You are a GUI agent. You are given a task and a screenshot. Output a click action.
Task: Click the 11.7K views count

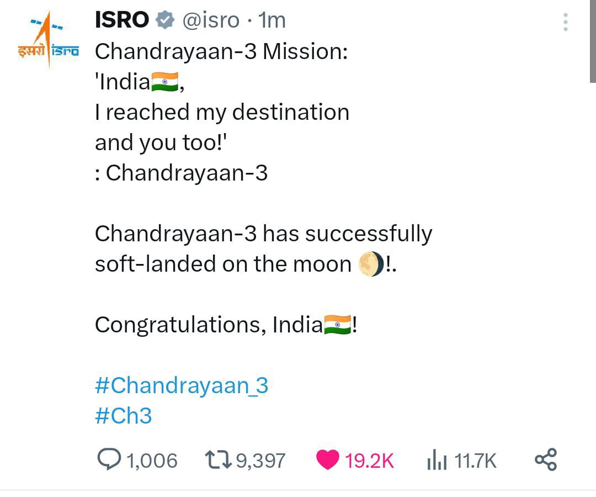tap(475, 460)
